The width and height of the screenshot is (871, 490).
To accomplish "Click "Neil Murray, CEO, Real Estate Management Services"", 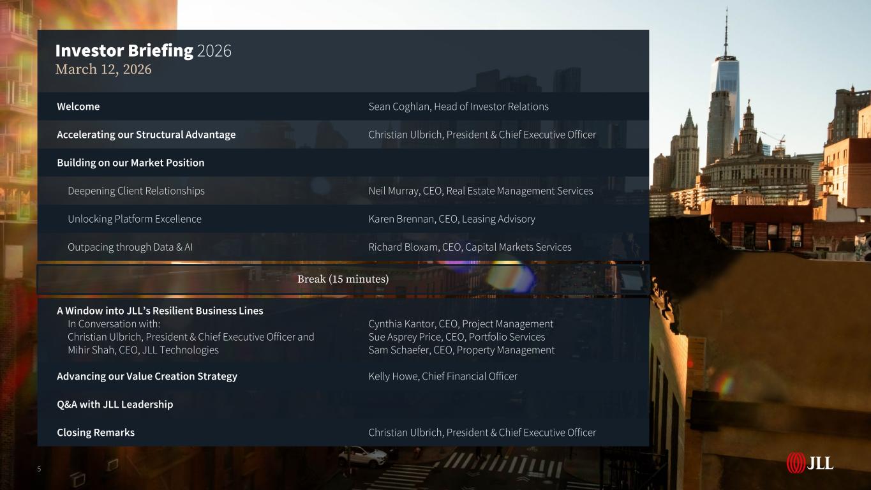I will (481, 191).
